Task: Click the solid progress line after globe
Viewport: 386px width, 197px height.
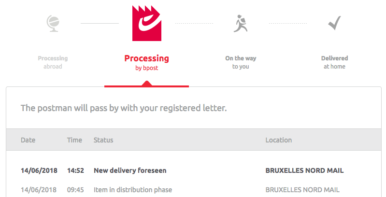Action: (100, 23)
